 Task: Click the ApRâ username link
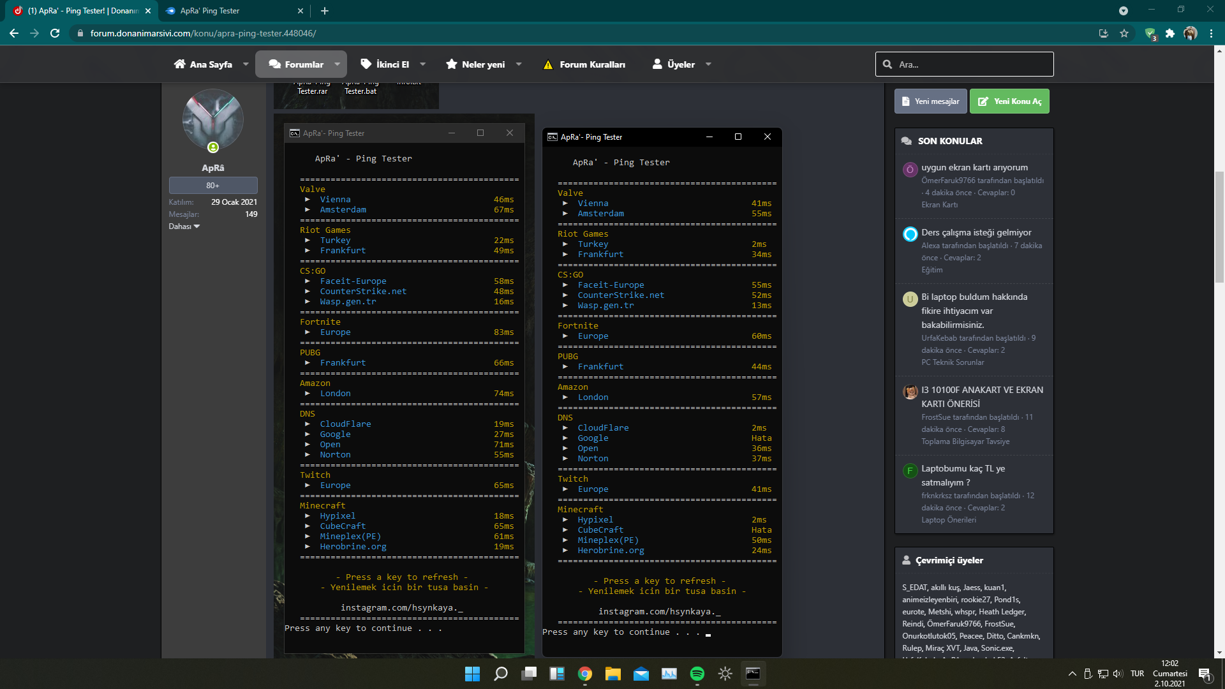(x=213, y=168)
